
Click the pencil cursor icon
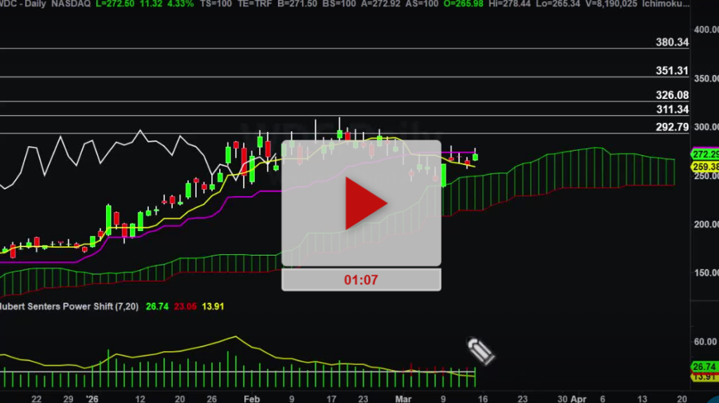[x=480, y=351]
